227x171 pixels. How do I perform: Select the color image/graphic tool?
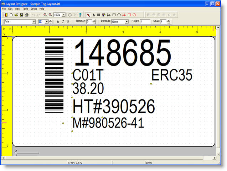click(x=104, y=15)
